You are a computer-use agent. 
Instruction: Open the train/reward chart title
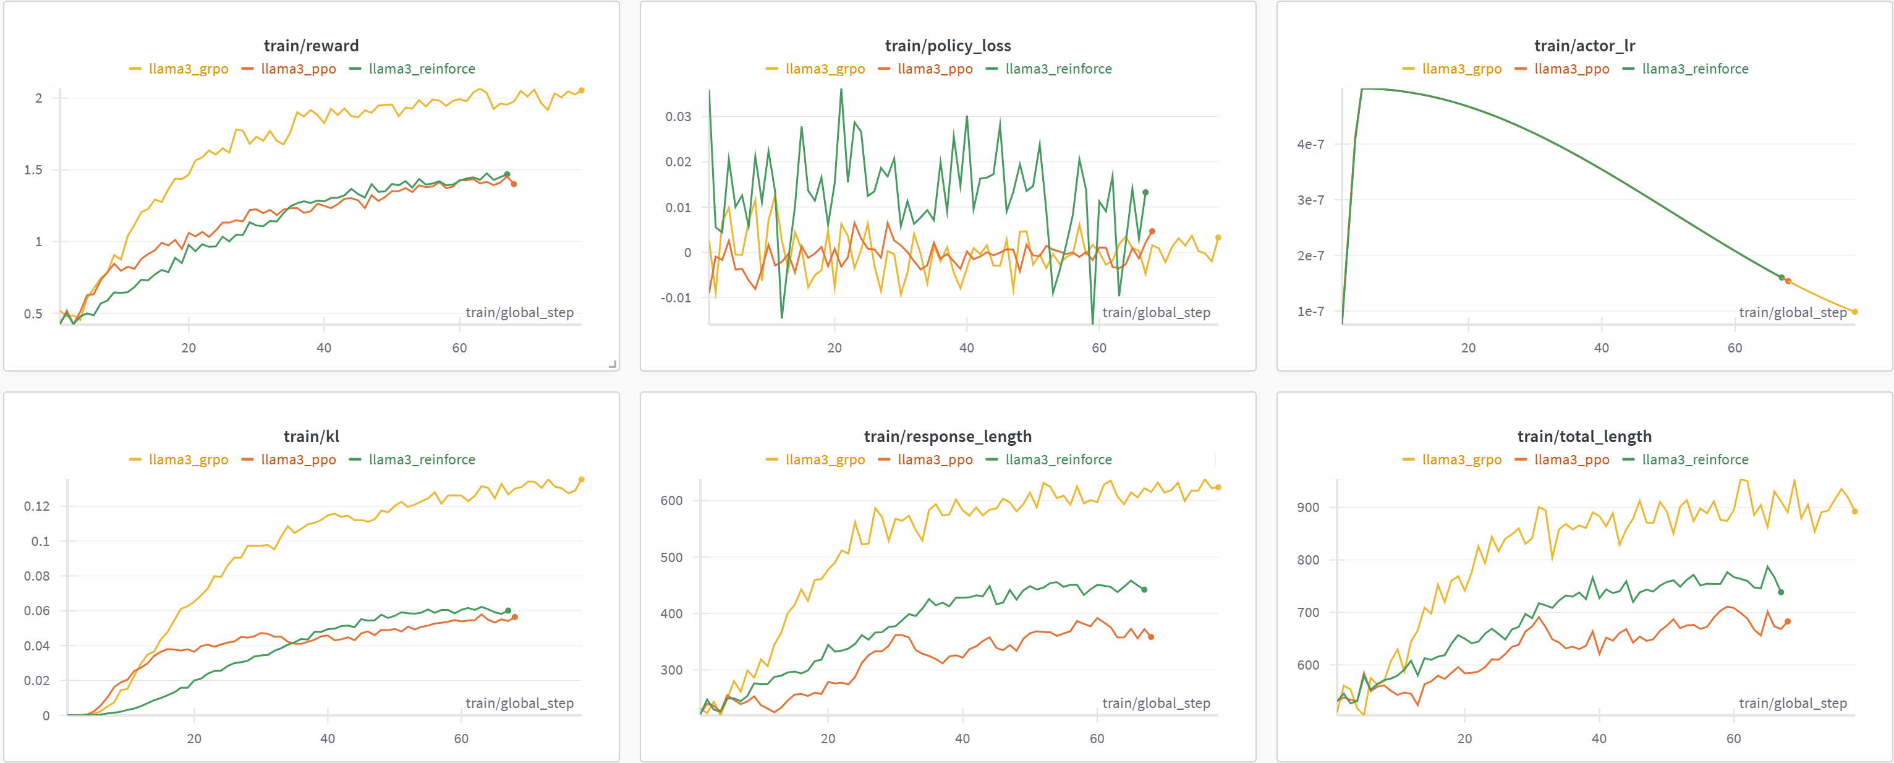click(x=312, y=45)
